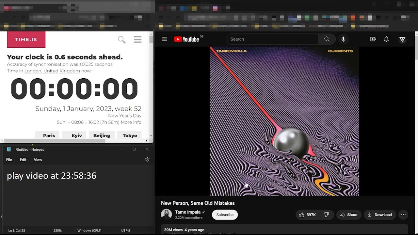
Task: Click the 2.22M subscribers text
Action: (x=189, y=218)
